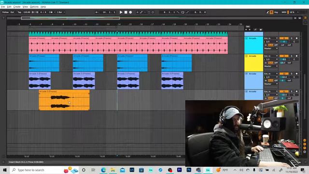Enable Draw Mode pencil icon
Screen dimensions: 309x174
pos(267,12)
